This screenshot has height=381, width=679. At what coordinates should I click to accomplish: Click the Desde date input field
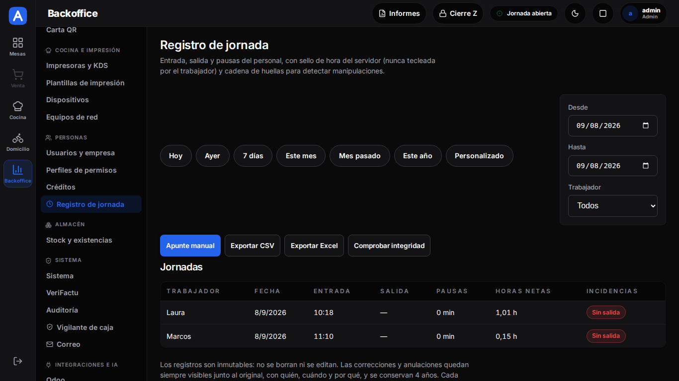click(x=613, y=126)
